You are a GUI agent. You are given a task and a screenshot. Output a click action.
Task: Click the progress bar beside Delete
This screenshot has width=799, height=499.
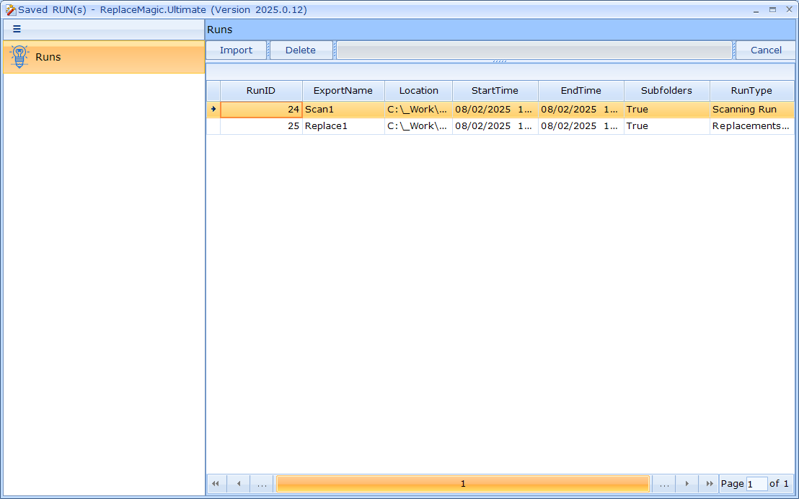click(534, 51)
